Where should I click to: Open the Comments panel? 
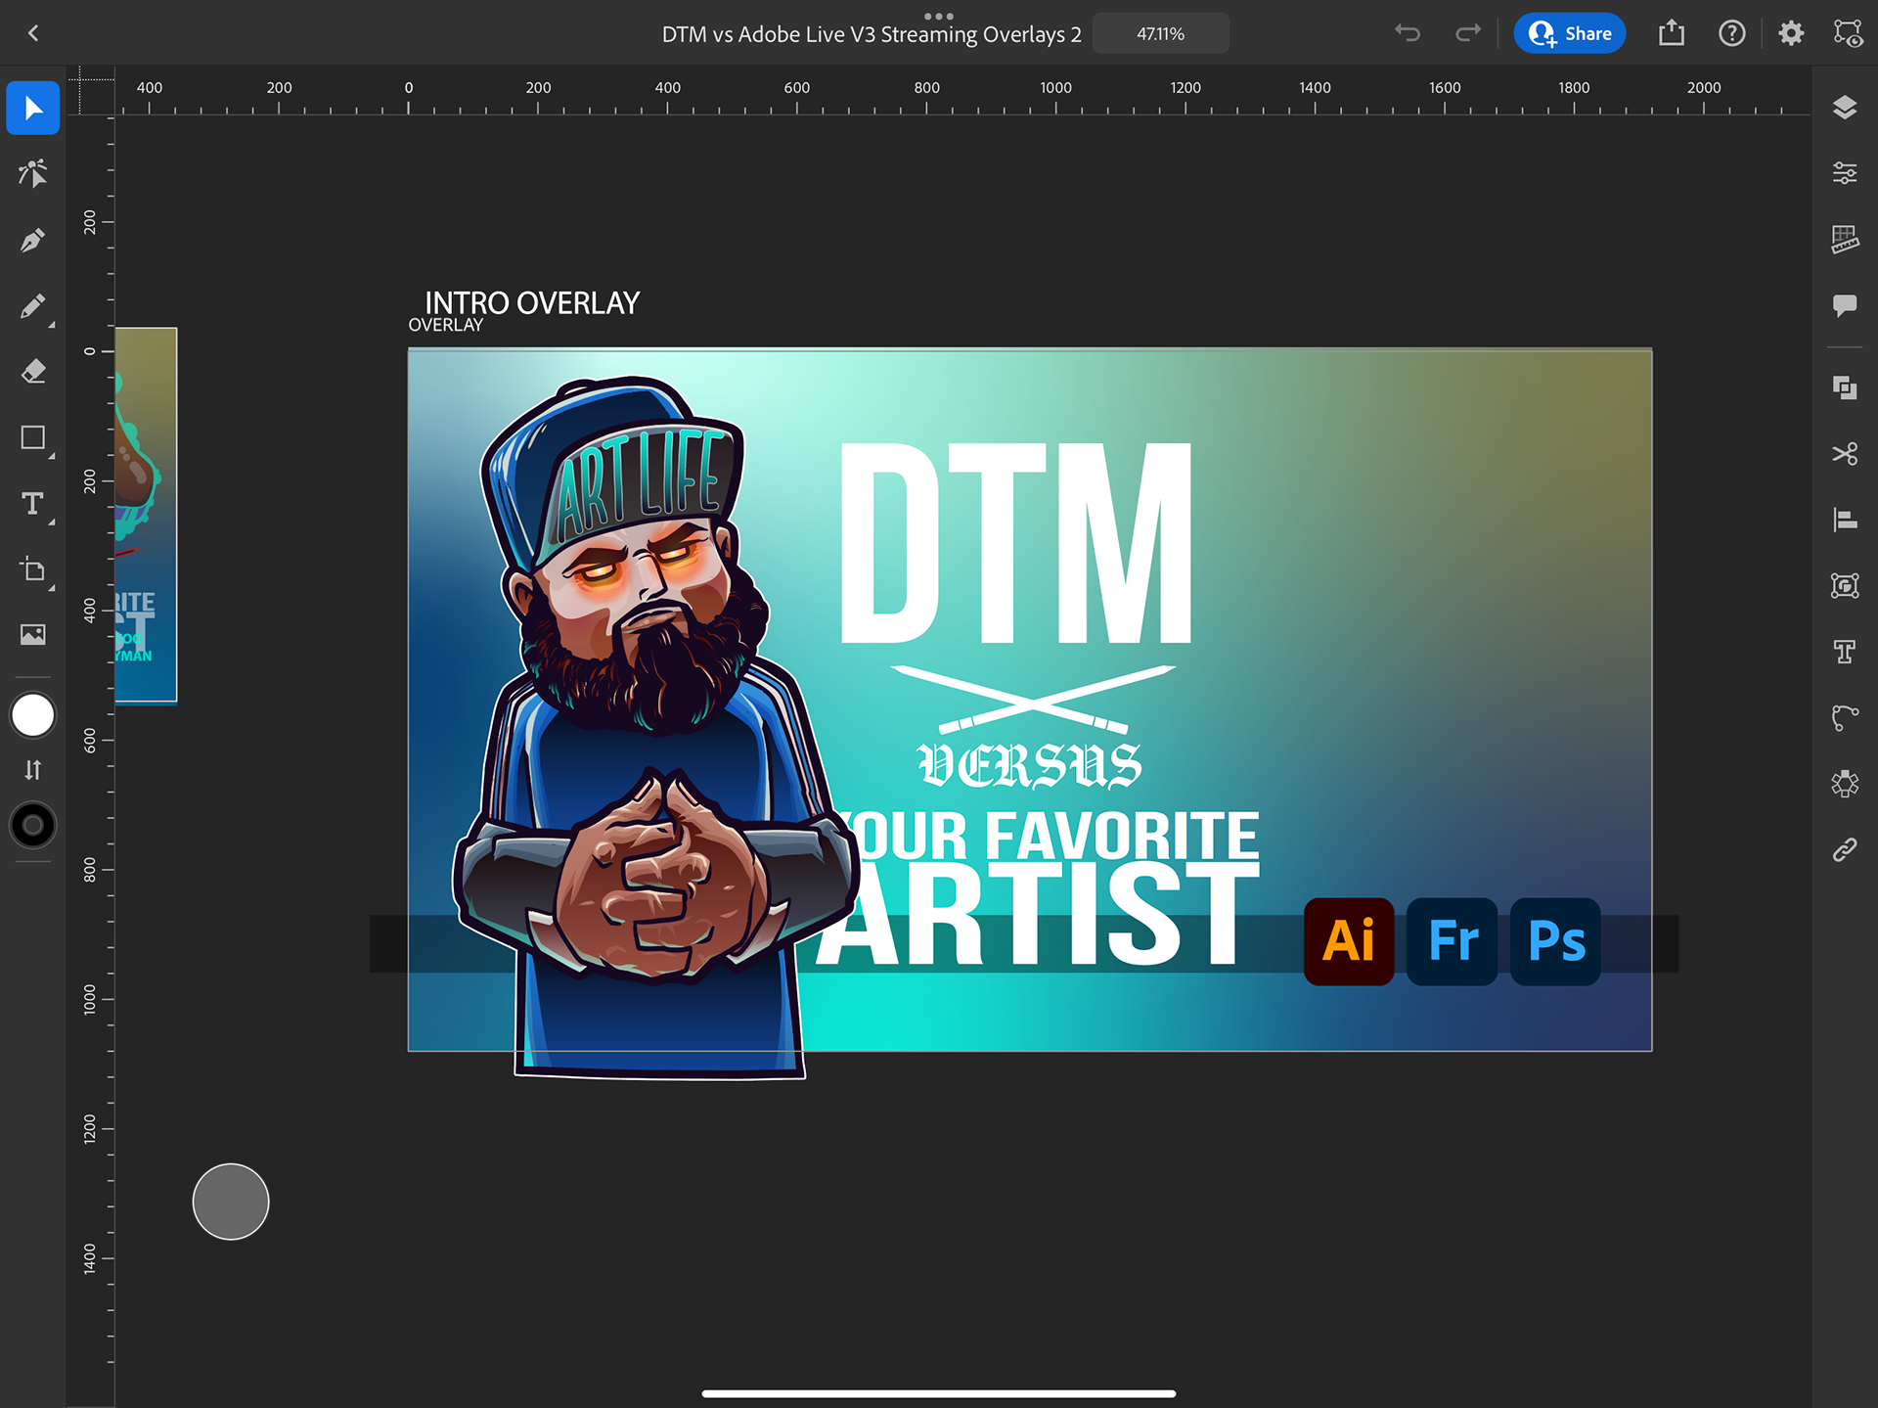point(1844,305)
